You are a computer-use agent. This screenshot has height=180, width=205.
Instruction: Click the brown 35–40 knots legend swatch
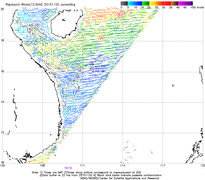coord(175,3)
